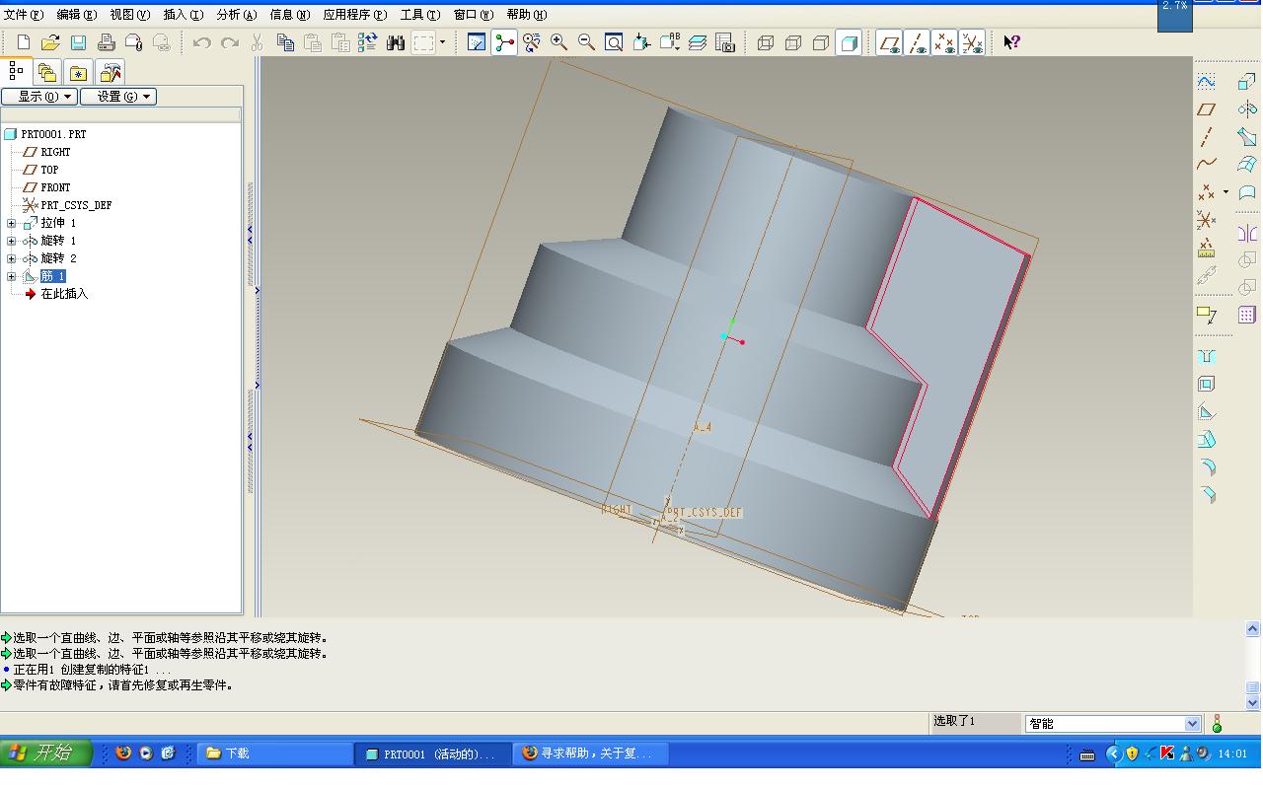Save the current part
Viewport: 1263px width, 789px height.
[78, 42]
